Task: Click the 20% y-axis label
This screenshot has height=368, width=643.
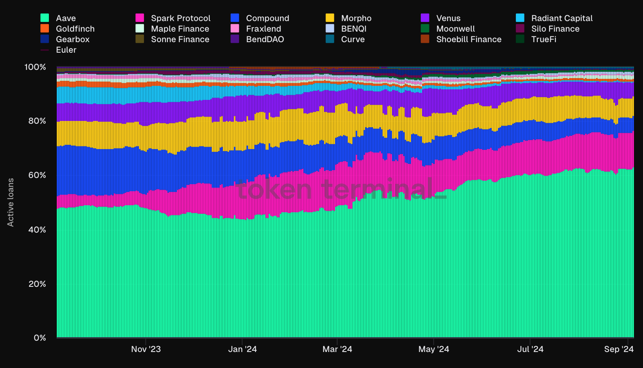Action: 37,284
